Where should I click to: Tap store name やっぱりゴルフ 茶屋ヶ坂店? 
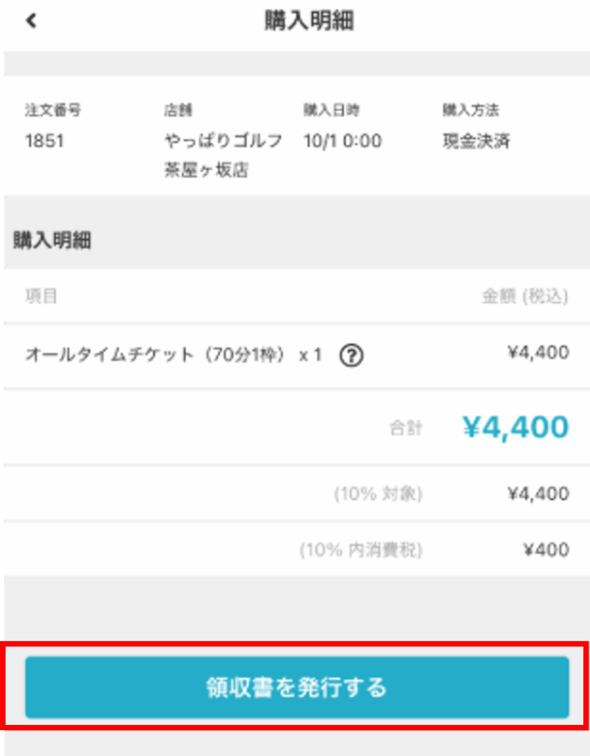(223, 155)
